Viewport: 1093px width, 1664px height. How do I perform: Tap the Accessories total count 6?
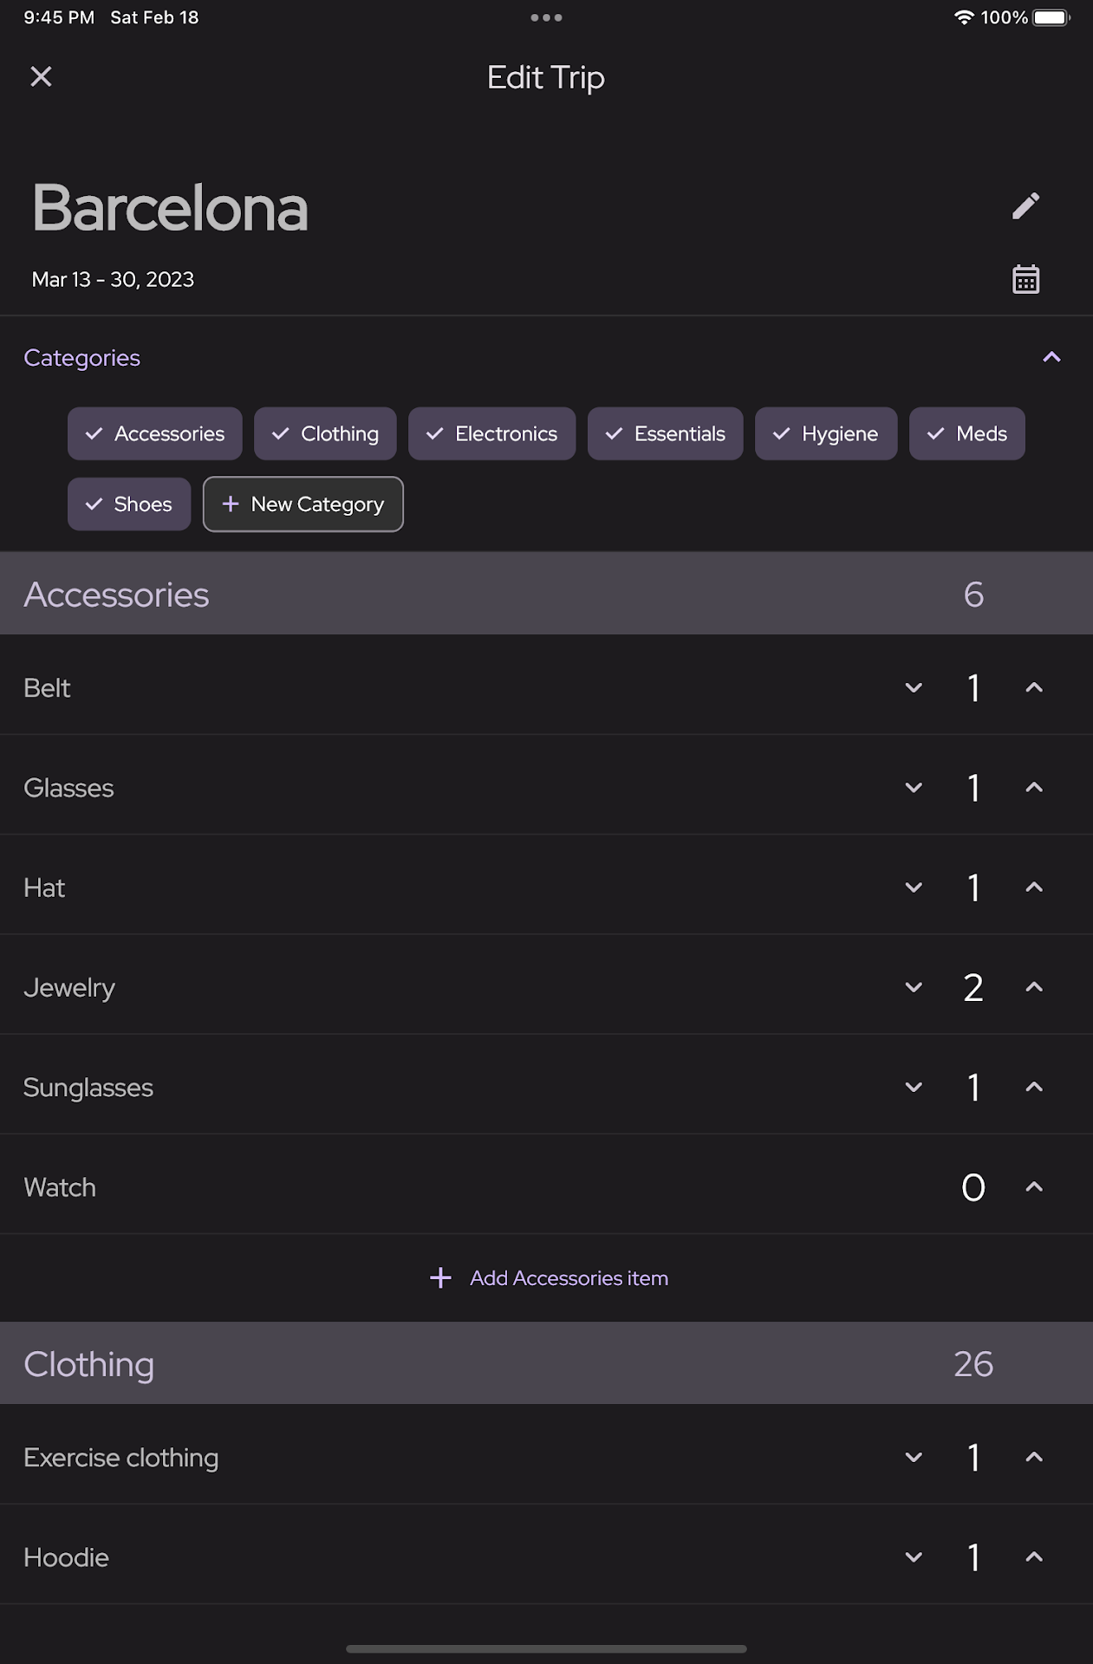pyautogui.click(x=973, y=595)
